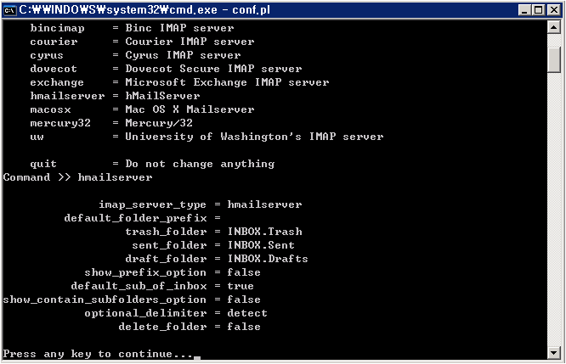Click the 'default_folder_prefix' setting name
This screenshot has height=364, width=566.
pyautogui.click(x=136, y=218)
